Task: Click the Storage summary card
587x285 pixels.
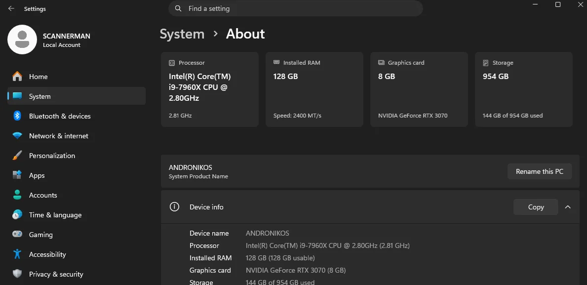Action: click(524, 89)
